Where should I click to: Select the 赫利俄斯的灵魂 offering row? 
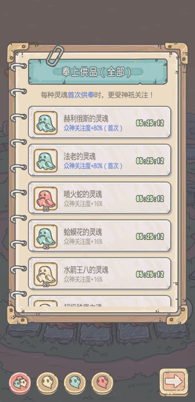tap(100, 123)
